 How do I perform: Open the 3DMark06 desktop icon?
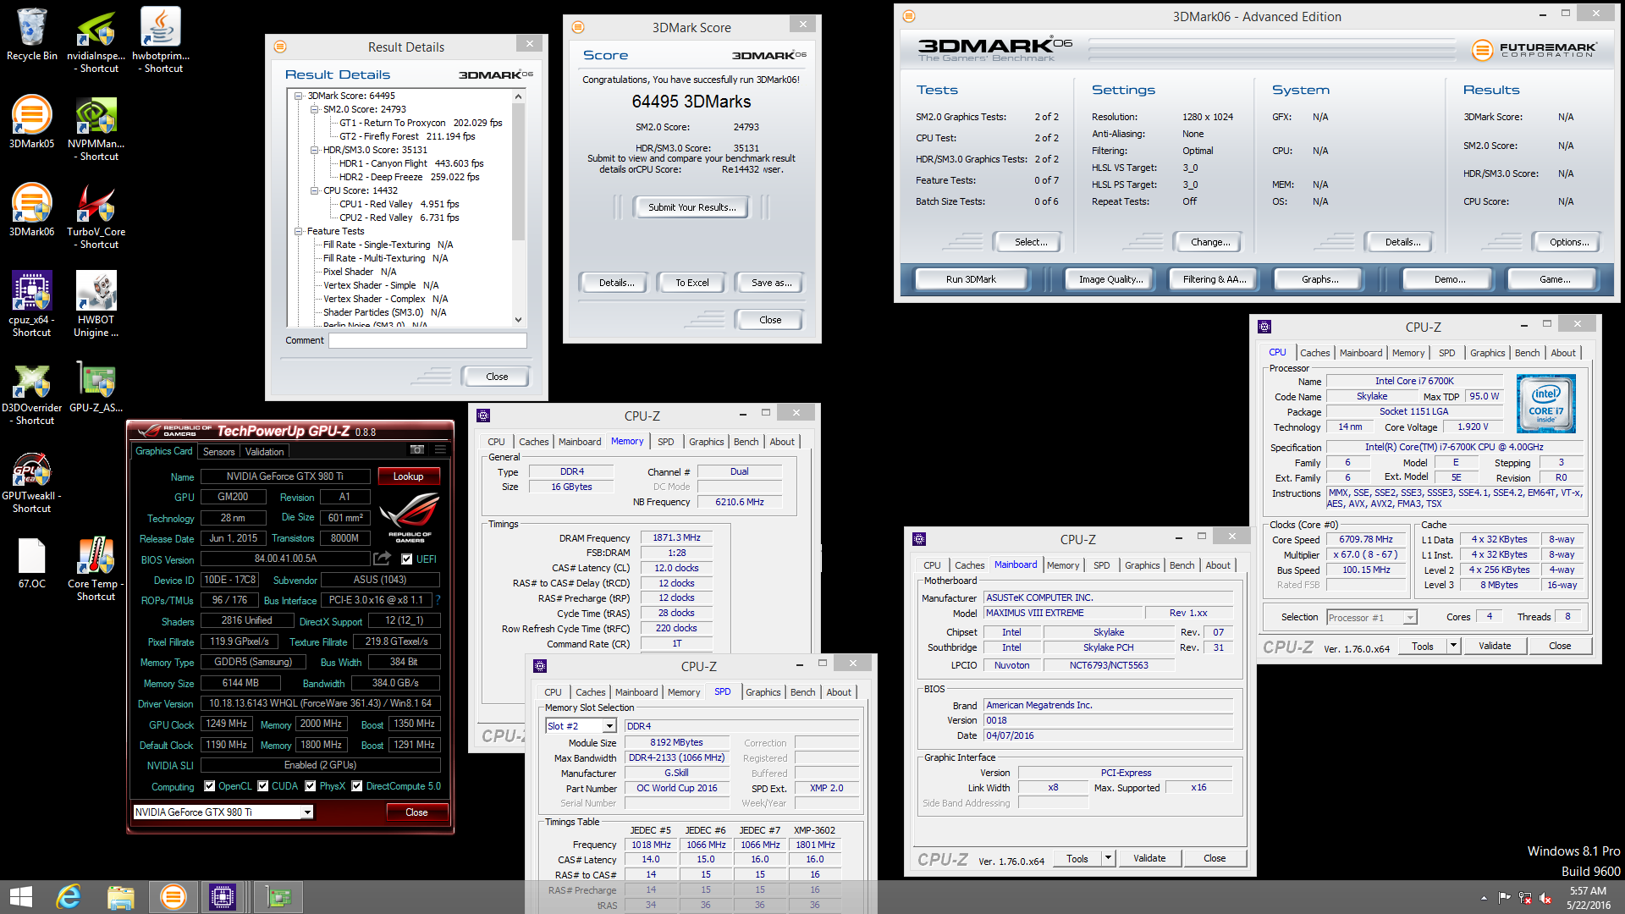pyautogui.click(x=32, y=210)
